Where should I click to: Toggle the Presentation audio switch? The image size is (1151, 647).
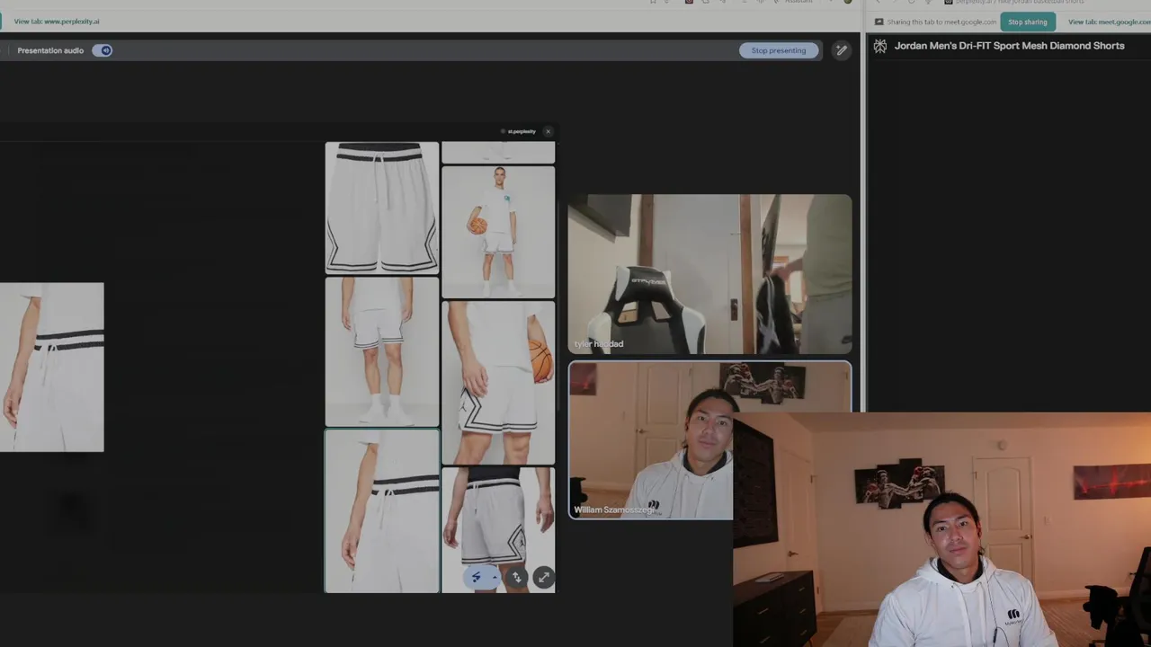click(x=103, y=50)
